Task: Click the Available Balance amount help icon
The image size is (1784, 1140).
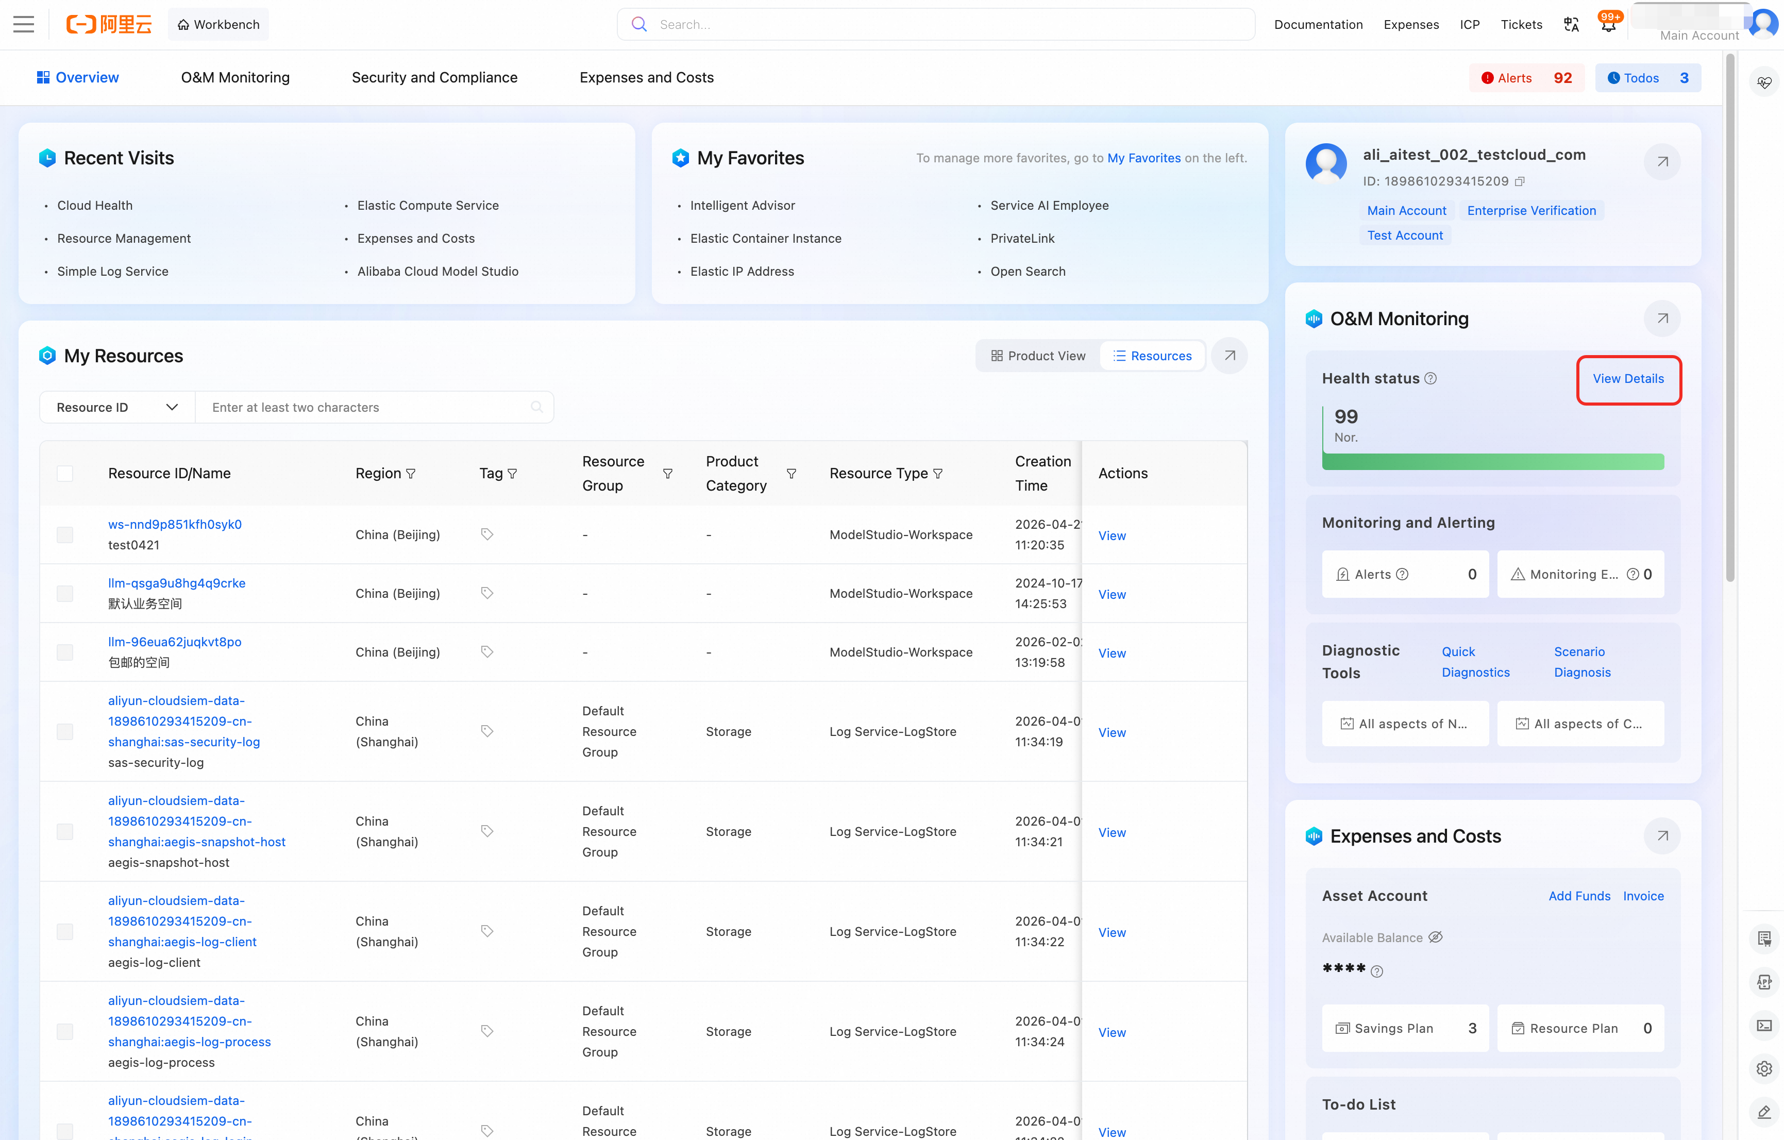Action: (x=1376, y=971)
